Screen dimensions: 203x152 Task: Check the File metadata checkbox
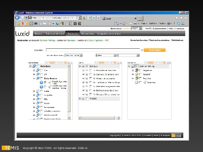[41, 99]
